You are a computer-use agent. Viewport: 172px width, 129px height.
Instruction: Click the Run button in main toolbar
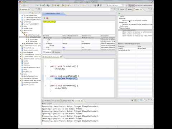(x=44, y=5)
